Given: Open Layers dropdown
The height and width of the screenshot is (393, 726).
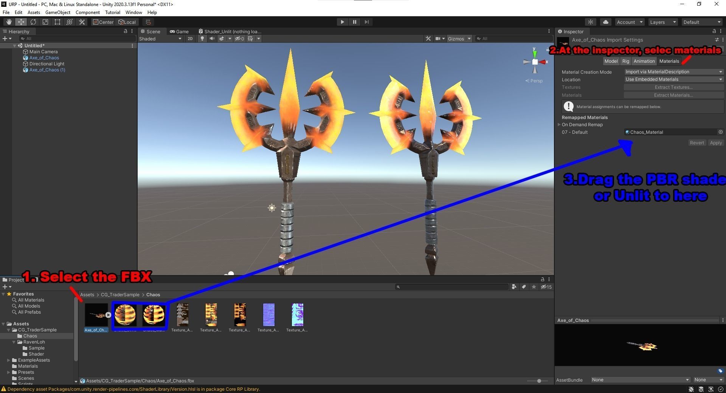Looking at the screenshot, I should (663, 22).
